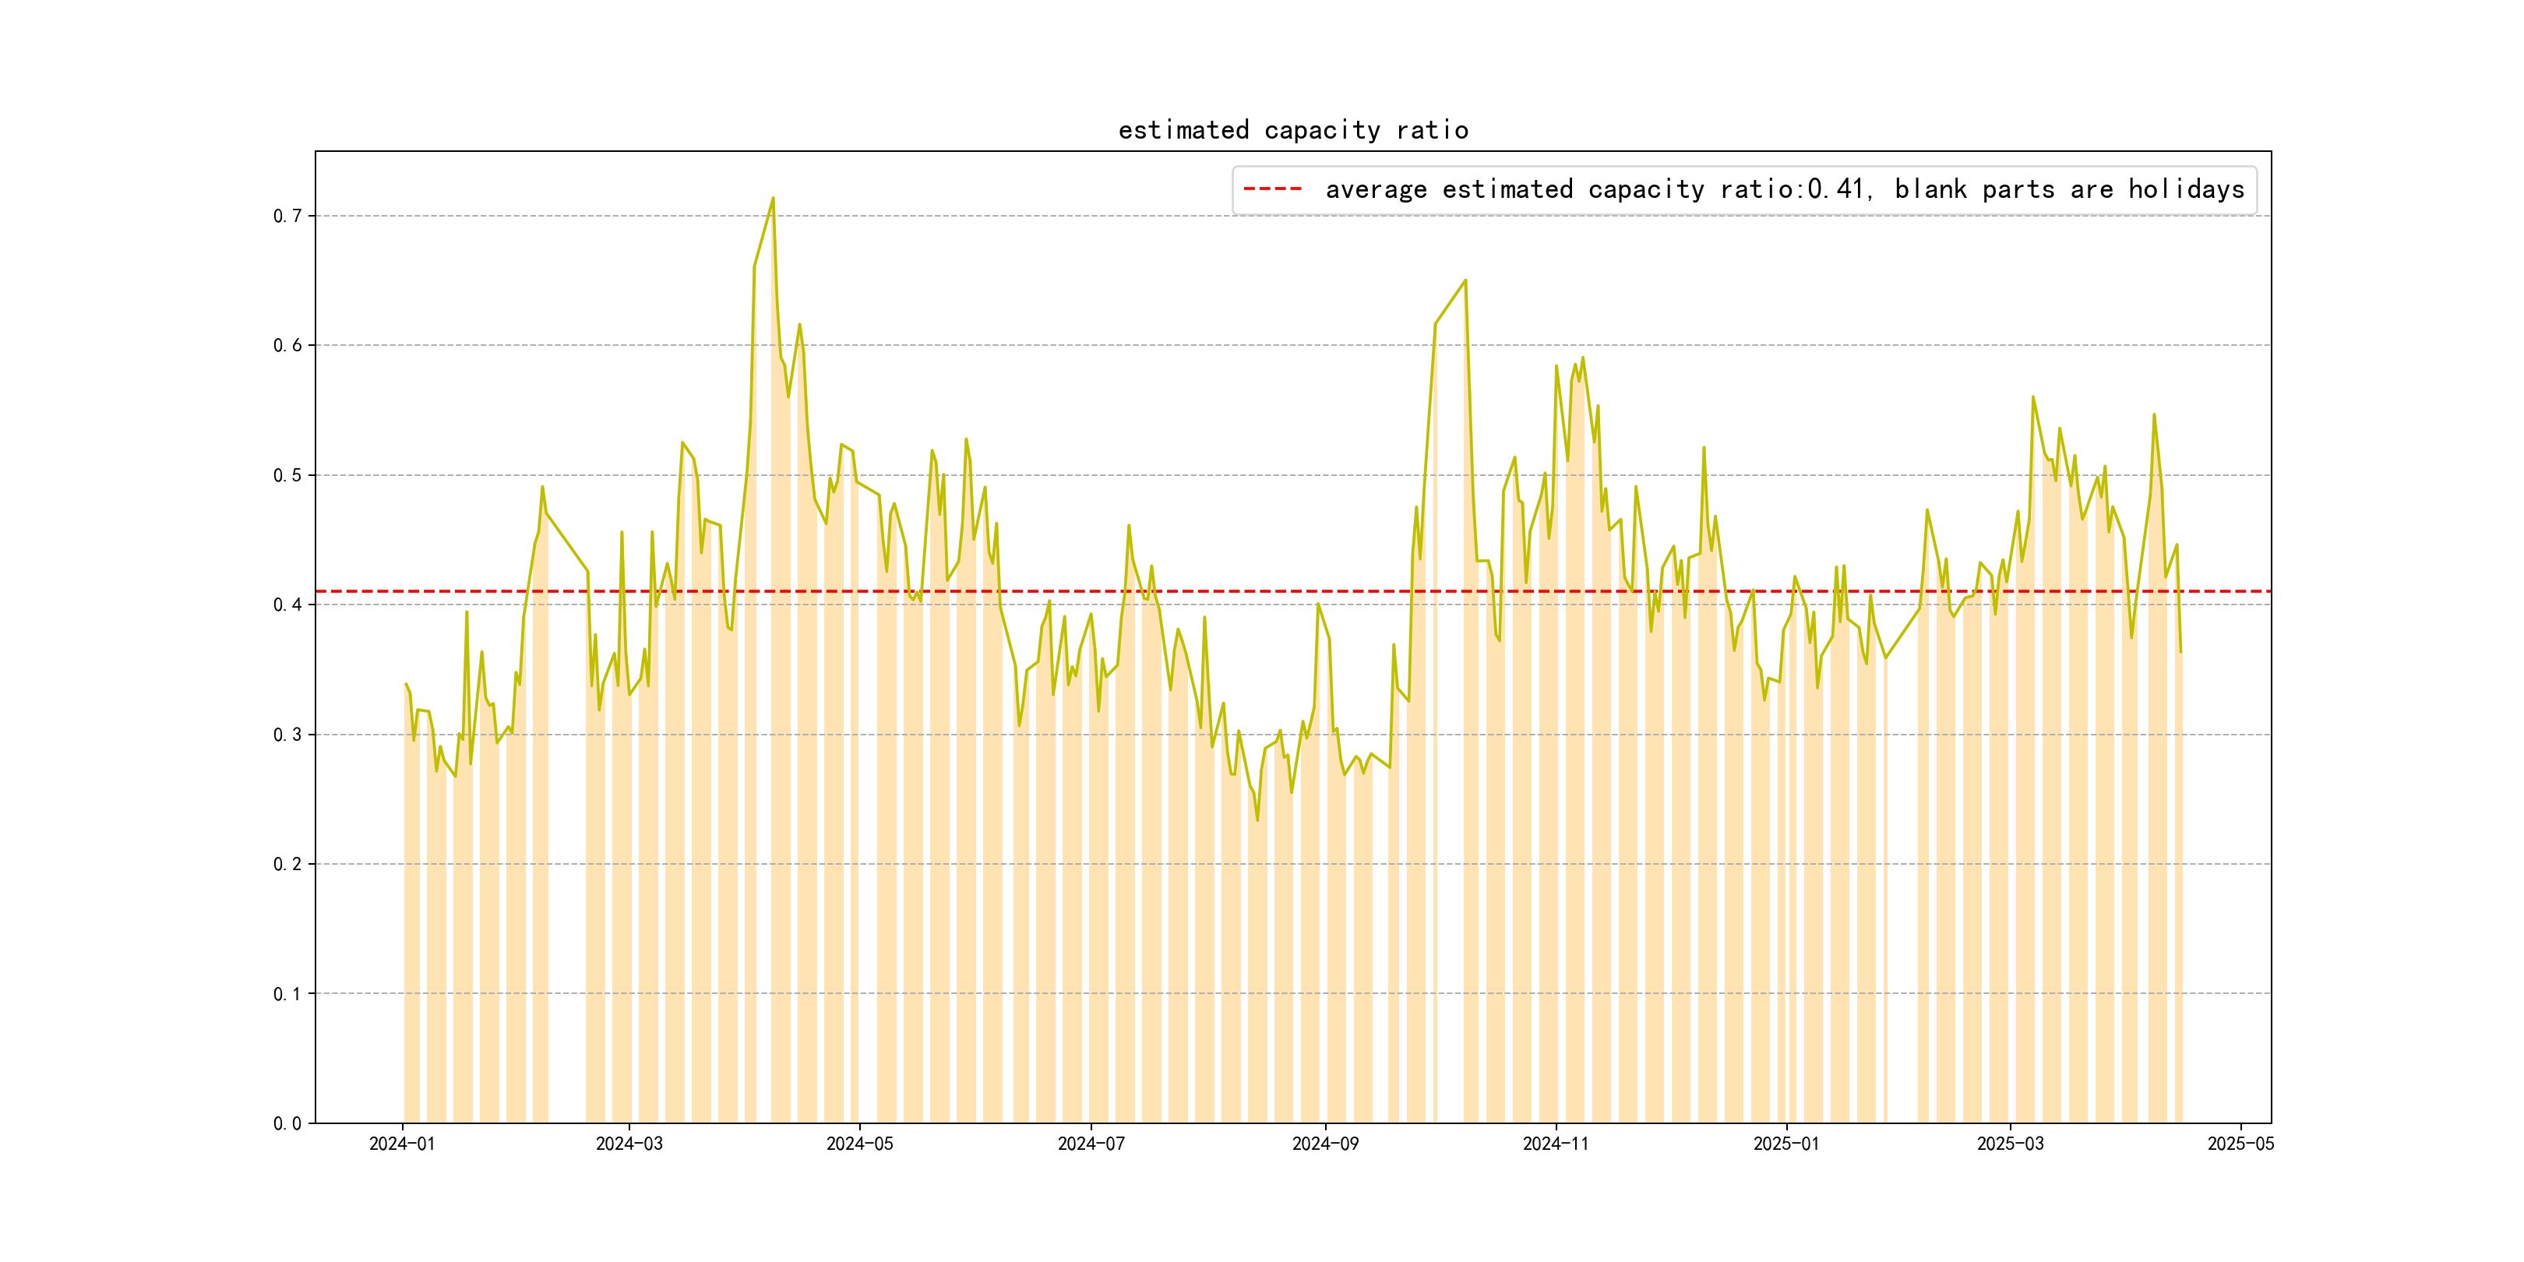Click the 0.3 y-axis tick label
Screen dimensions: 2524x1262
click(x=287, y=735)
